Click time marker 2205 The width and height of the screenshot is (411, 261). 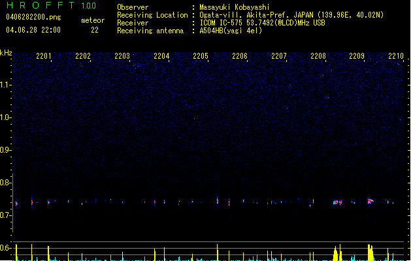[201, 55]
